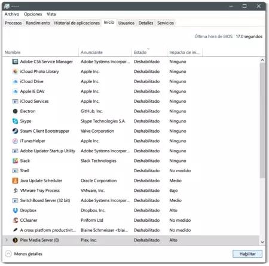Image resolution: width=269 pixels, height=266 pixels.
Task: Click the Habilitar button
Action: [x=247, y=254]
